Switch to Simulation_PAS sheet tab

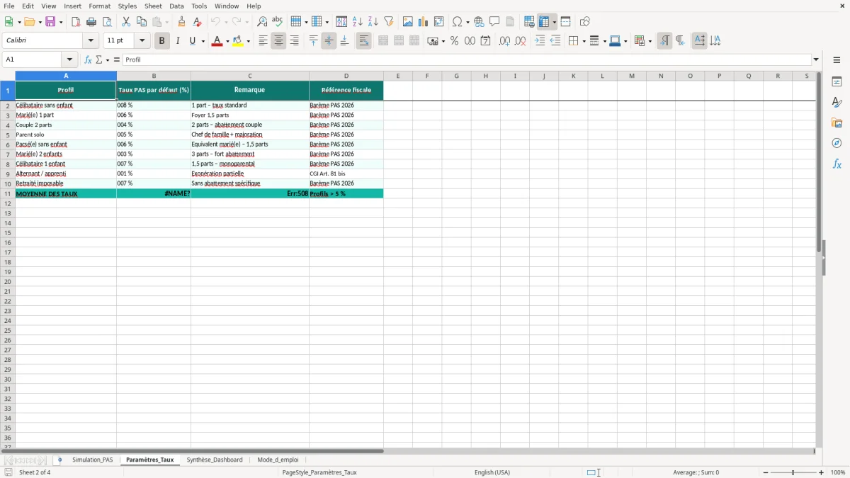coord(93,460)
